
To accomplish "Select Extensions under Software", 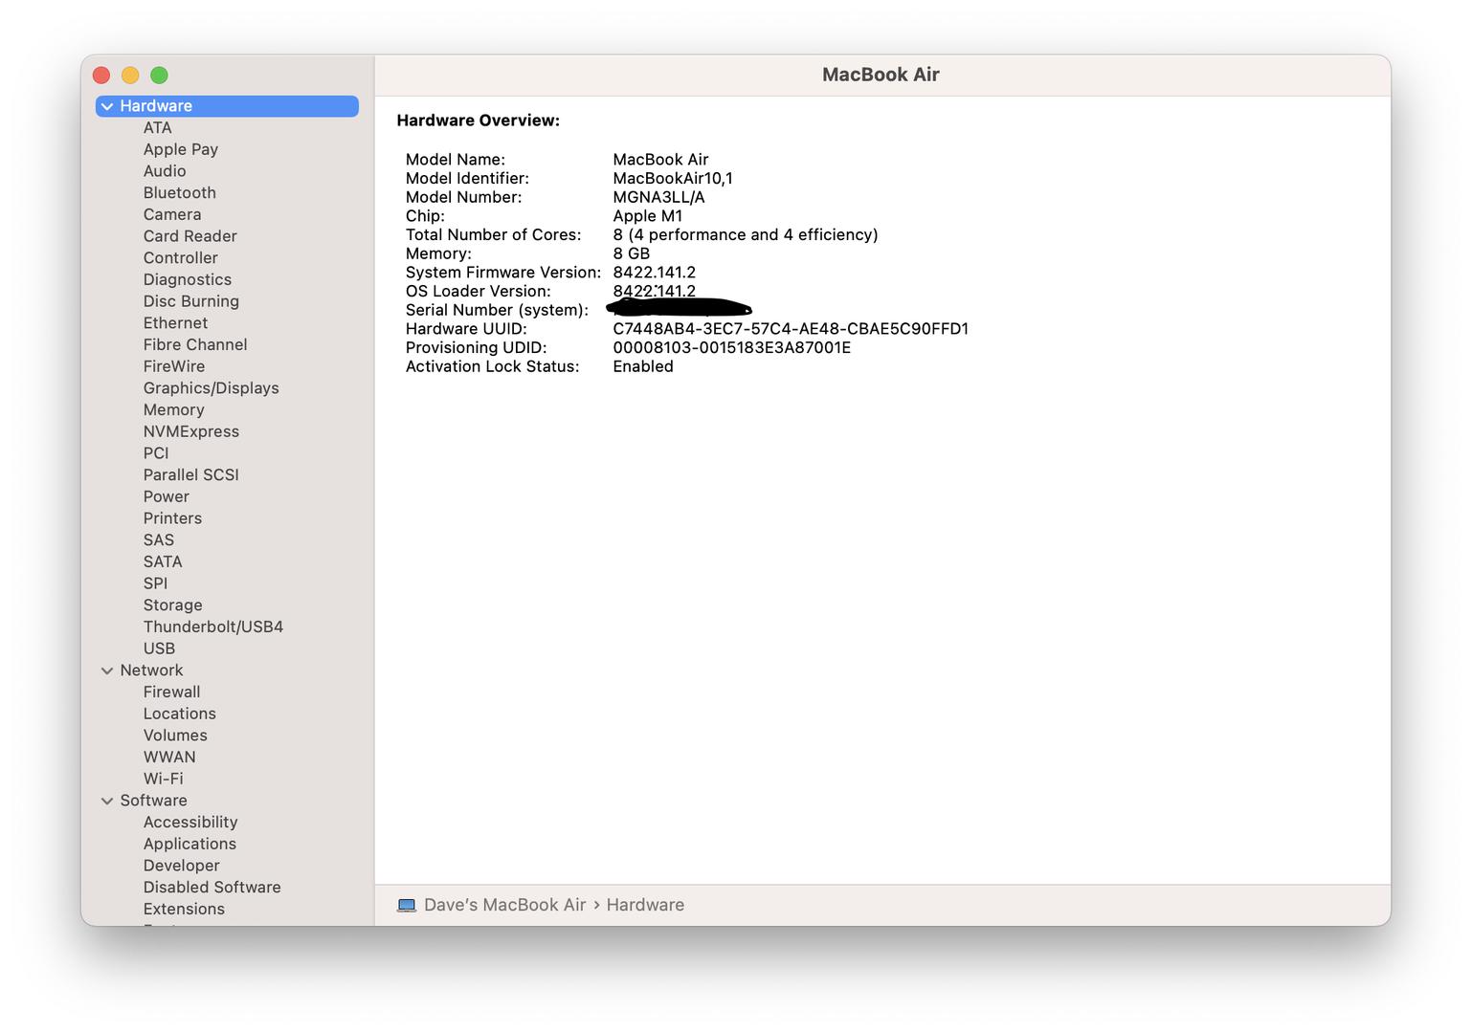I will (x=184, y=909).
